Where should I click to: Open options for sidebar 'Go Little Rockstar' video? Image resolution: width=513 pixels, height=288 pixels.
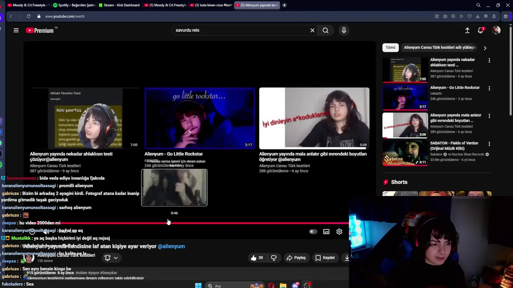point(489,88)
